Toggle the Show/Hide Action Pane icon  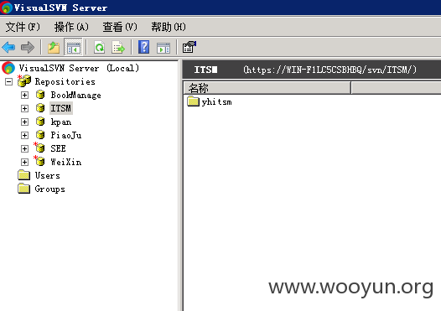pos(163,48)
